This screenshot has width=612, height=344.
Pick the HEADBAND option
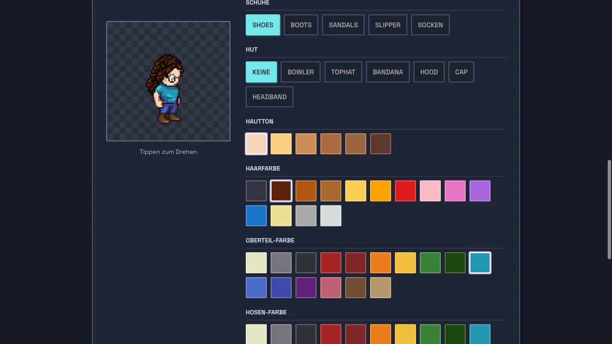point(270,97)
